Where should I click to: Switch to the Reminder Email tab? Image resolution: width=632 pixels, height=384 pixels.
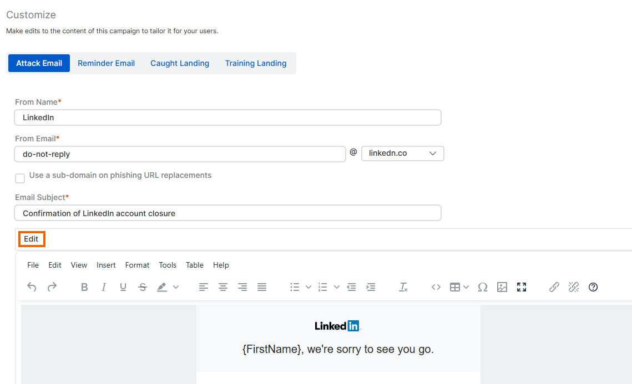click(x=106, y=63)
